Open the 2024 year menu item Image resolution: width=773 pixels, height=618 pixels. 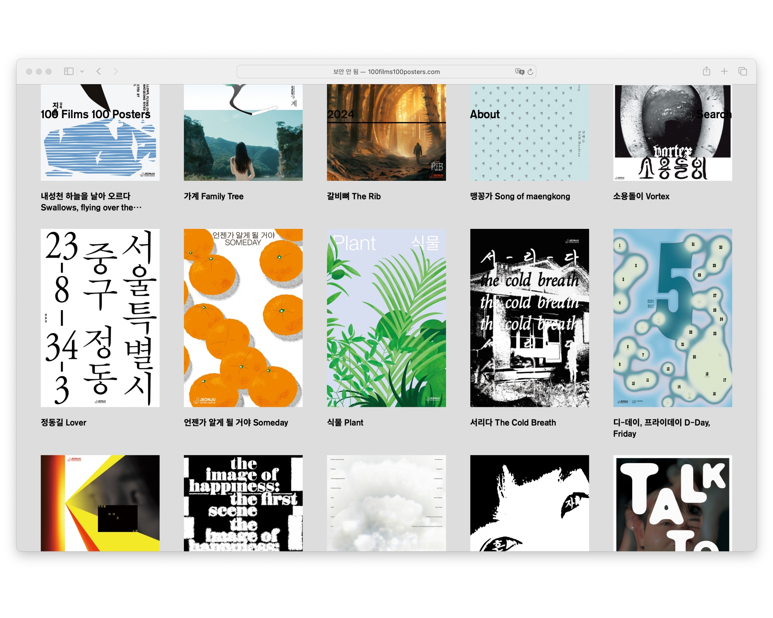341,114
